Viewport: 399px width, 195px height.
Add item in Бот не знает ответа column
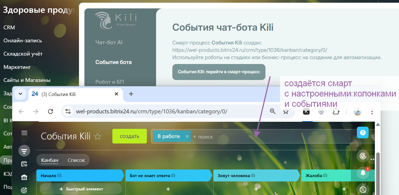168,189
